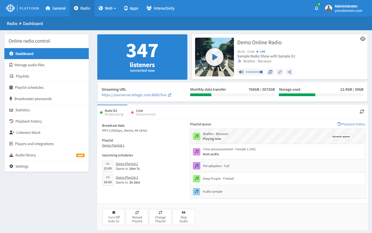372x233 pixels.
Task: Open the popup player window icon
Action: point(270,72)
